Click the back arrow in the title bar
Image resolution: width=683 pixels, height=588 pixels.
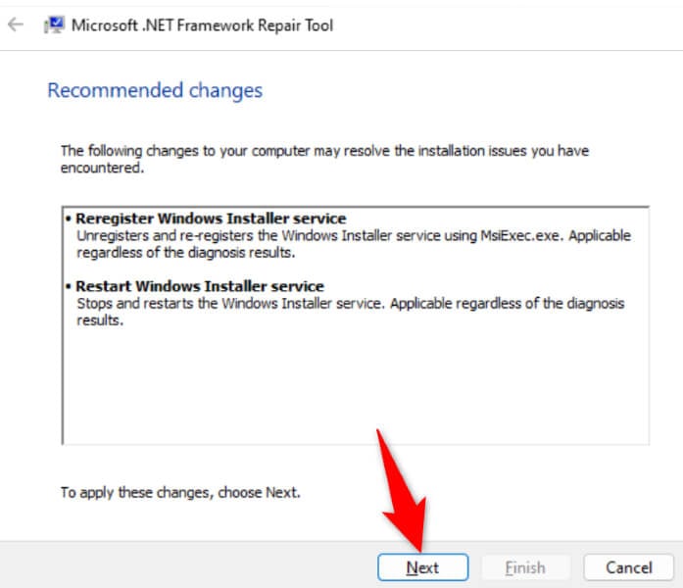(x=16, y=24)
